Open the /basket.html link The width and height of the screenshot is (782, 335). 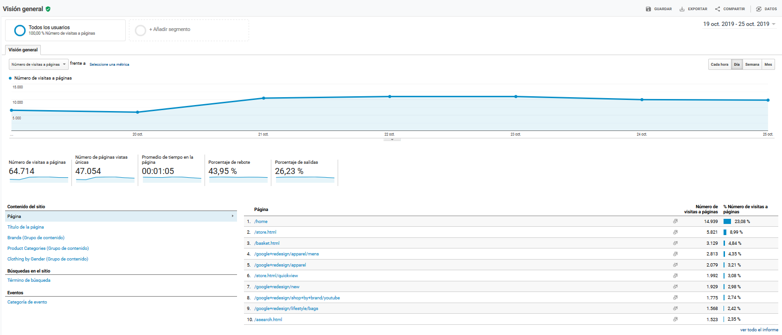[267, 243]
